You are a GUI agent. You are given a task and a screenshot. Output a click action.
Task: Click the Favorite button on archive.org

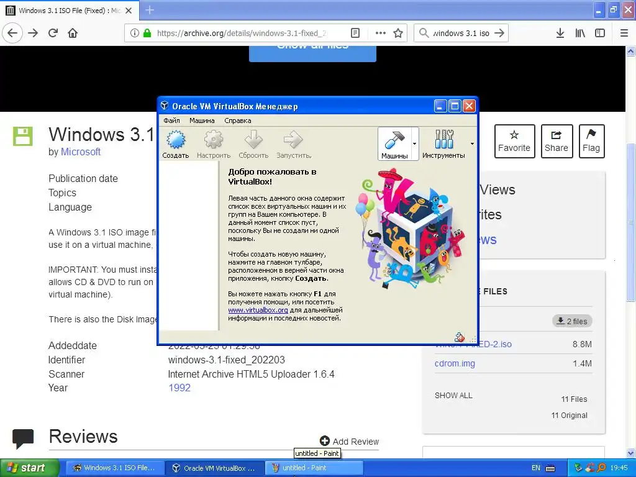514,141
